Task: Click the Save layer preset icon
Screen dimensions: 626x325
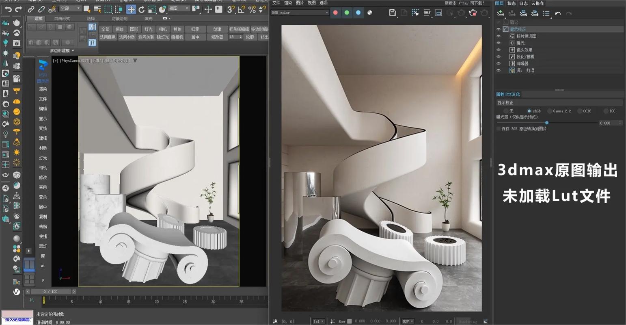Action: point(523,13)
